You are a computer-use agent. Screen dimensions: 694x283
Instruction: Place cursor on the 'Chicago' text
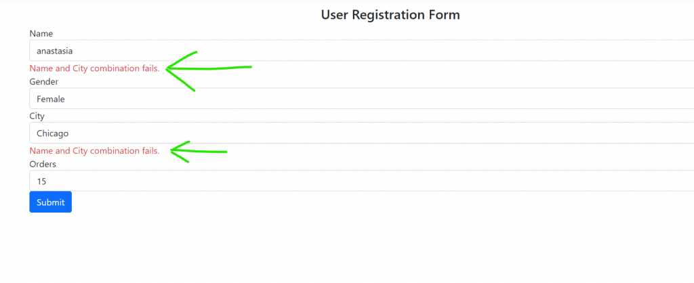[53, 133]
